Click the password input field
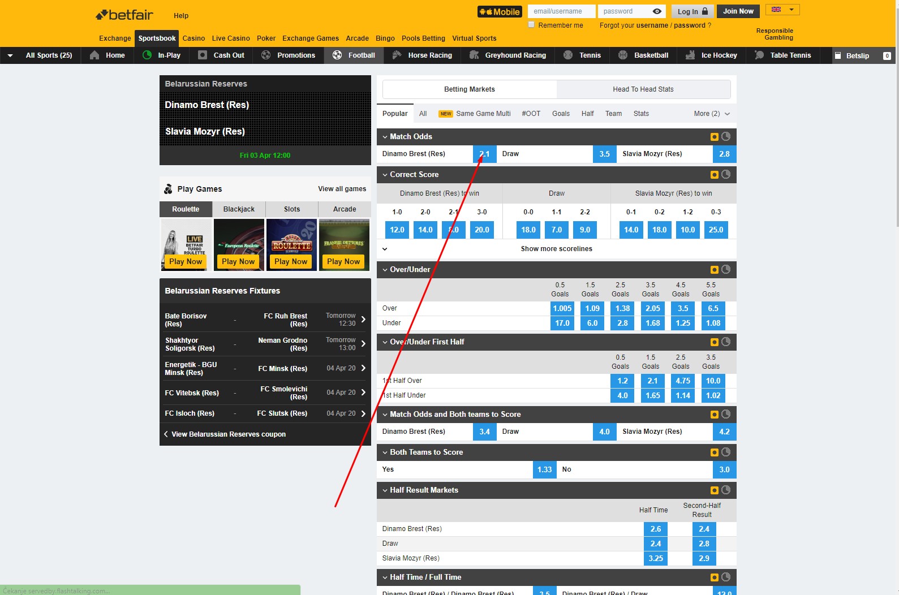 point(625,11)
